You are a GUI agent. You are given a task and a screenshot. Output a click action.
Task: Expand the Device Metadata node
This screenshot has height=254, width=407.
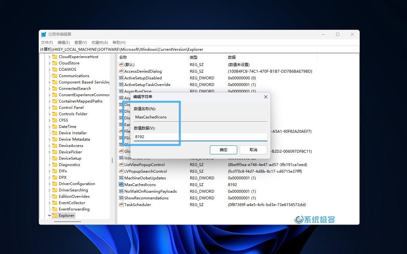tap(49, 139)
